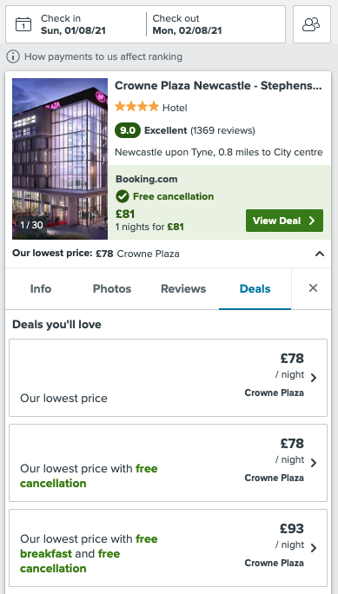338x594 pixels.
Task: Collapse the lowest price details chevron
Action: [x=320, y=254]
